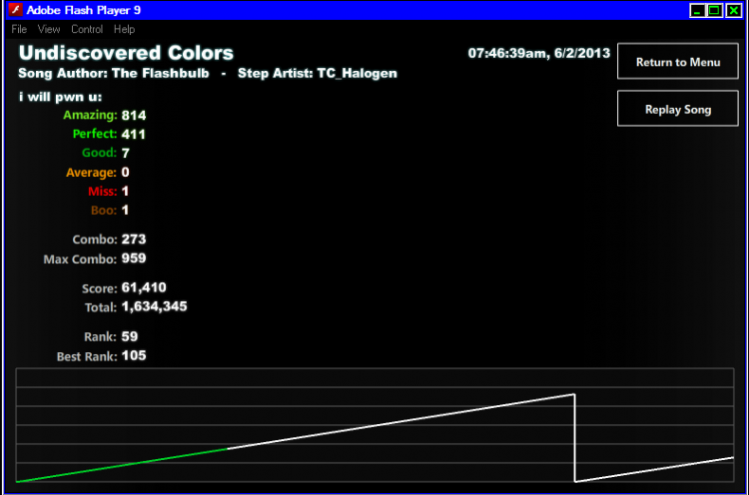Click the Adobe Flash Player title bar icon
The width and height of the screenshot is (749, 495).
[x=15, y=10]
